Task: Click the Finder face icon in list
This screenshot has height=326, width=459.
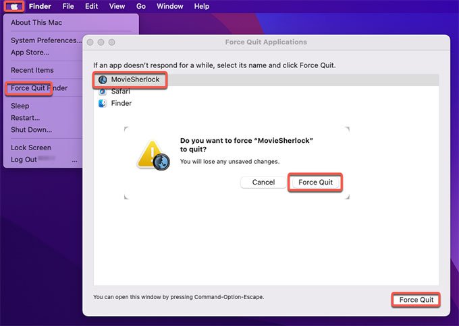Action: coord(103,104)
